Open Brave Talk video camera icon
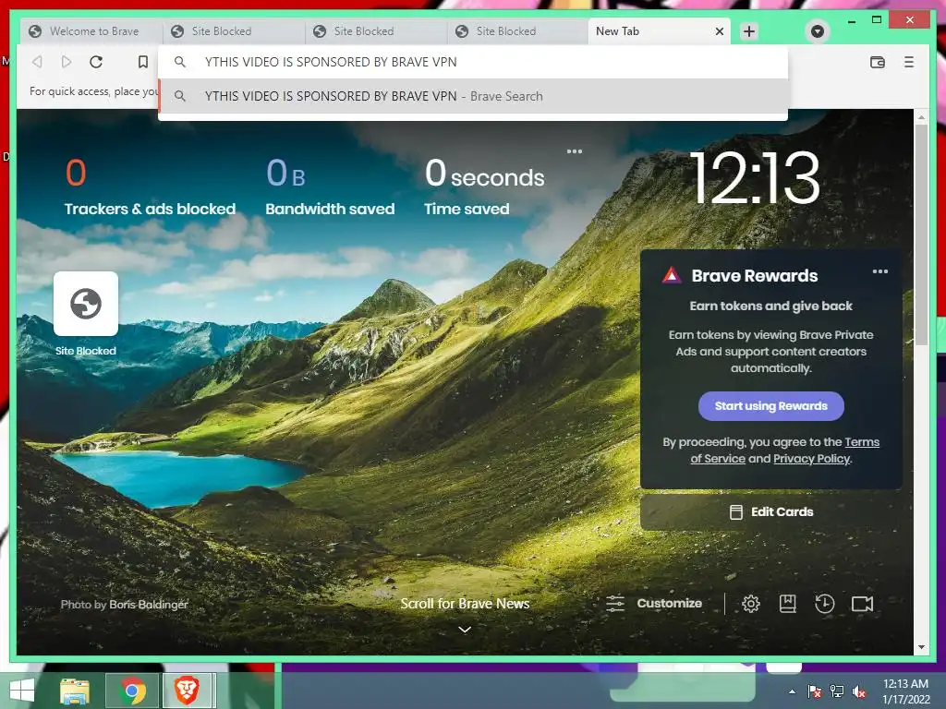Screen dimensions: 946x709 (x=862, y=604)
